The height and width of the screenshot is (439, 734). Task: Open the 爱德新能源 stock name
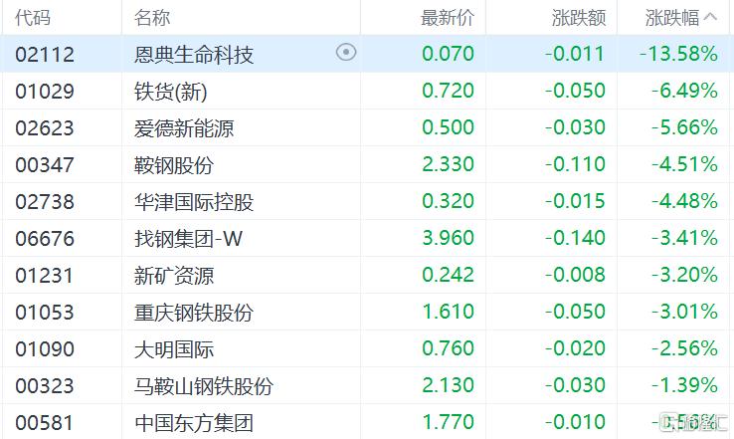184,127
